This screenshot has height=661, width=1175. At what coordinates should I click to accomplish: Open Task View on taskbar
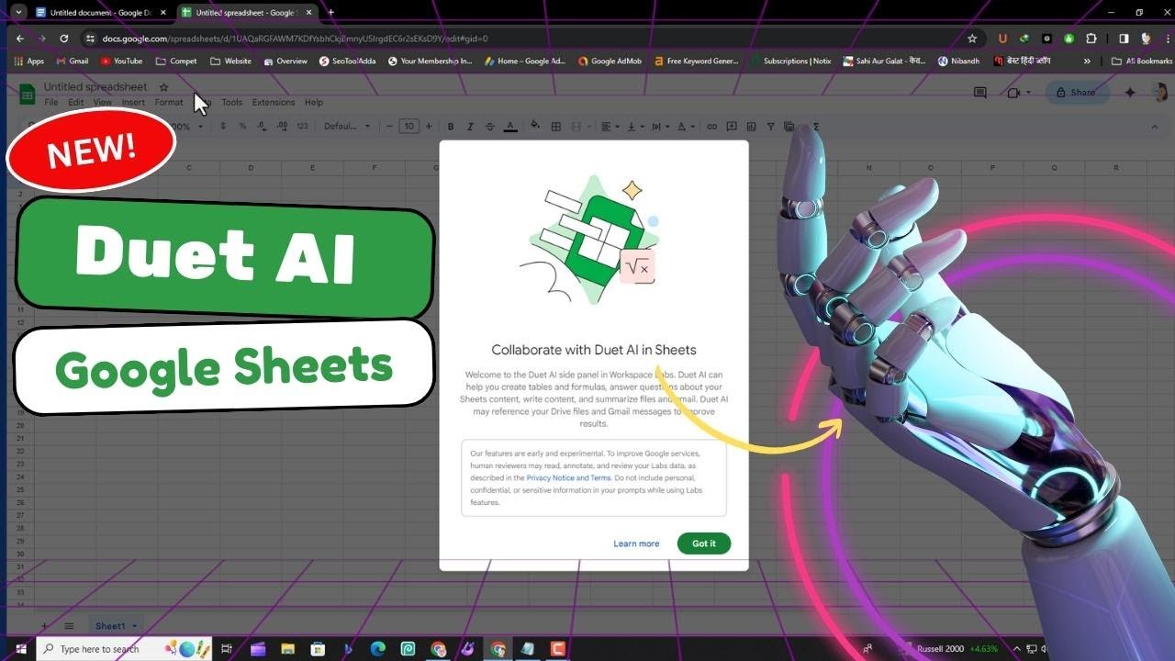tap(227, 649)
